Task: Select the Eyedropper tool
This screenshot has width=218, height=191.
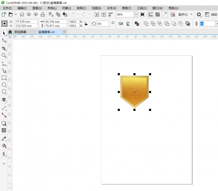Action: tap(4, 139)
